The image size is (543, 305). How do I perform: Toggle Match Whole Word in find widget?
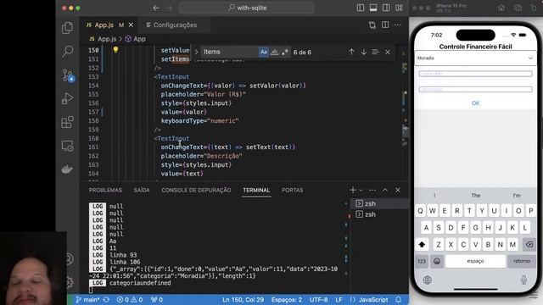pyautogui.click(x=274, y=52)
